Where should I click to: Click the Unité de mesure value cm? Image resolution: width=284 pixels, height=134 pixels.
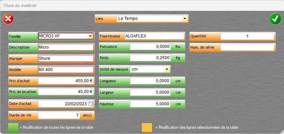click(x=150, y=69)
